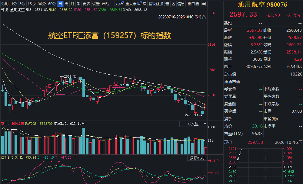This screenshot has height=184, width=303.
Task: Click the 指标说明 indicator description button
Action: (x=197, y=158)
